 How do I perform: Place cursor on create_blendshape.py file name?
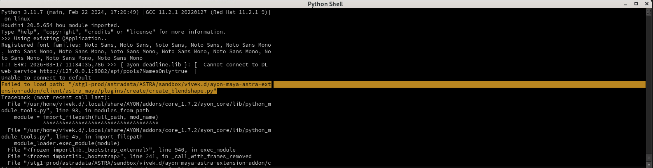click(x=185, y=91)
